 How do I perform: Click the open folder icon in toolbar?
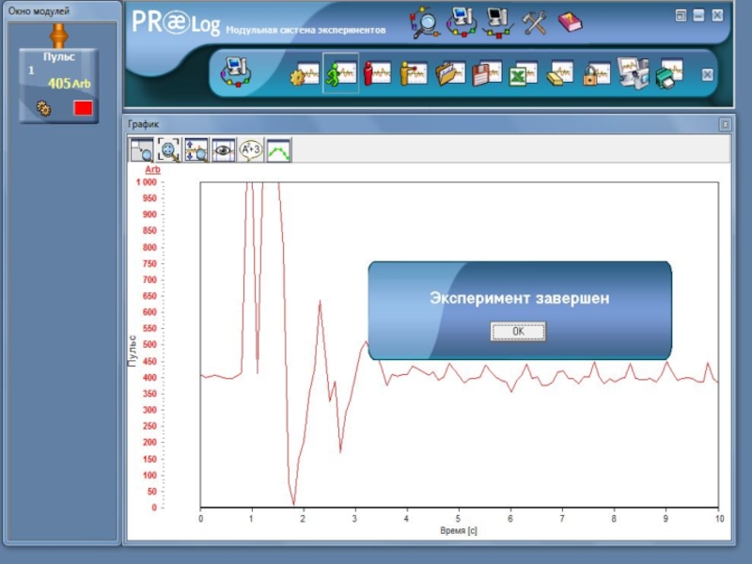click(450, 73)
